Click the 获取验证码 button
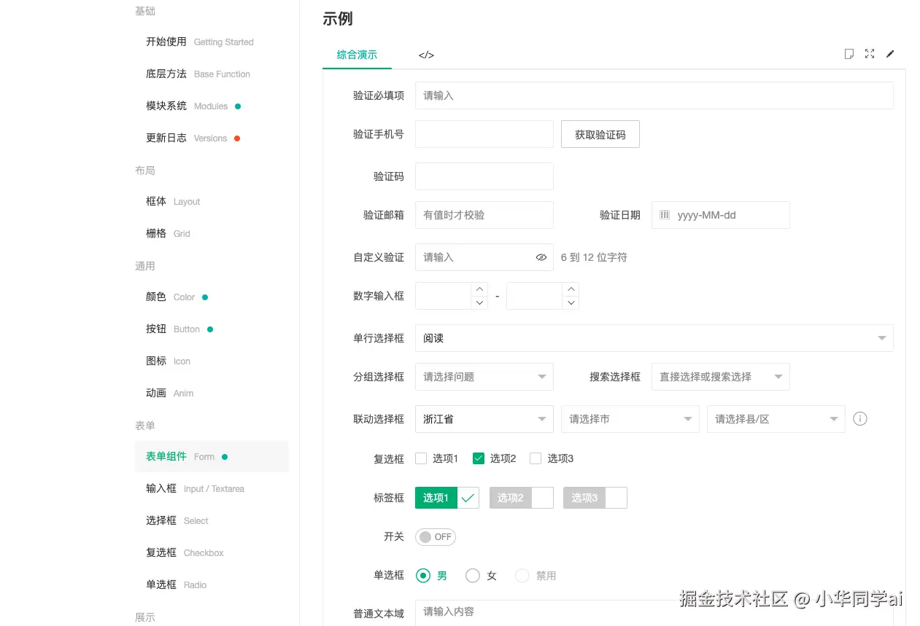 (x=600, y=134)
